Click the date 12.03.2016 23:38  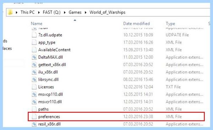pos(138,117)
